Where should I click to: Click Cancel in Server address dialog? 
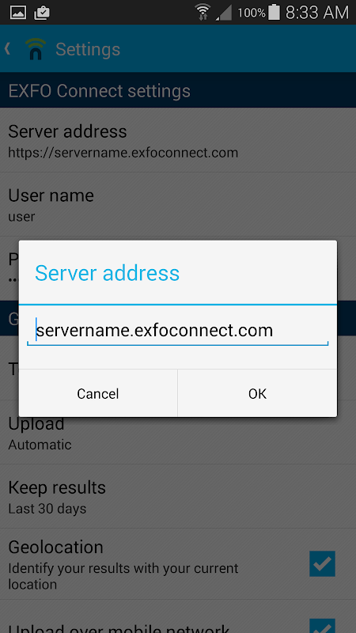[98, 393]
